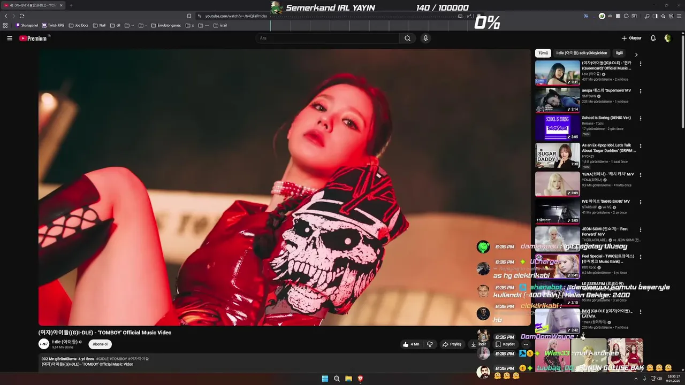The width and height of the screenshot is (685, 385).
Task: Focus the YouTube Ara search field
Action: (x=328, y=38)
